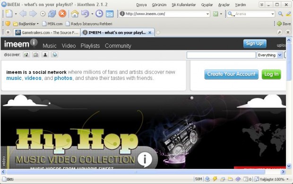The height and width of the screenshot is (184, 293).
Task: Go back with the Back arrow
Action: (x=23, y=14)
